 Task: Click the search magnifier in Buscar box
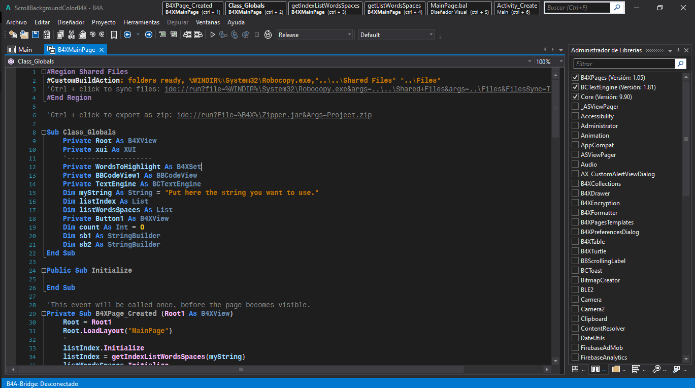(x=617, y=8)
